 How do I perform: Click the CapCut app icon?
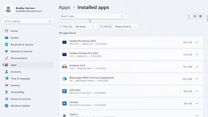click(x=64, y=116)
